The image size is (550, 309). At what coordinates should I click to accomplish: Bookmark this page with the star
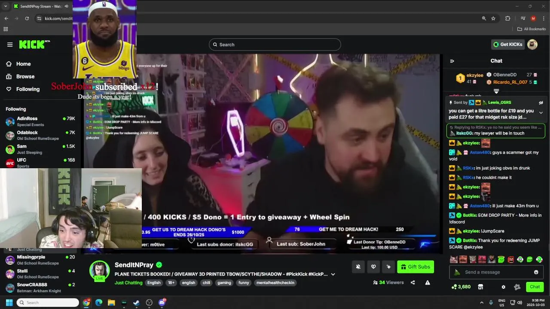click(x=493, y=18)
